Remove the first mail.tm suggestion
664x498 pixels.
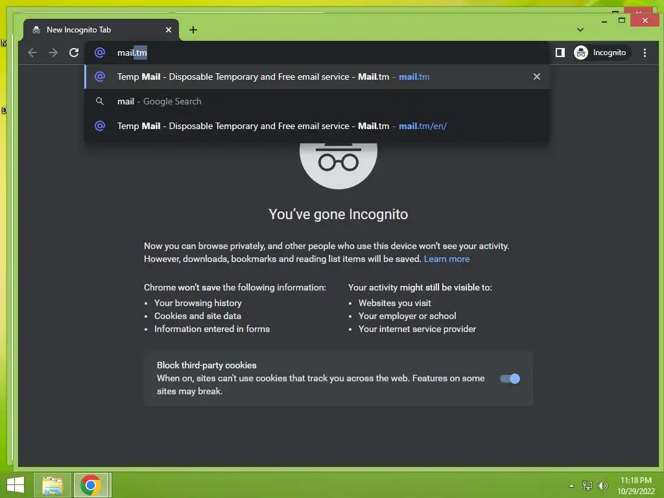[536, 77]
